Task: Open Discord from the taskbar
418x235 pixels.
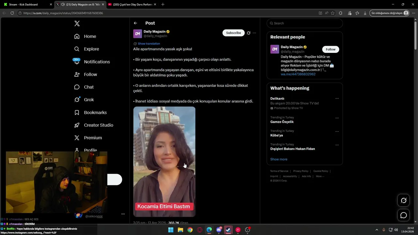Action: (x=219, y=230)
